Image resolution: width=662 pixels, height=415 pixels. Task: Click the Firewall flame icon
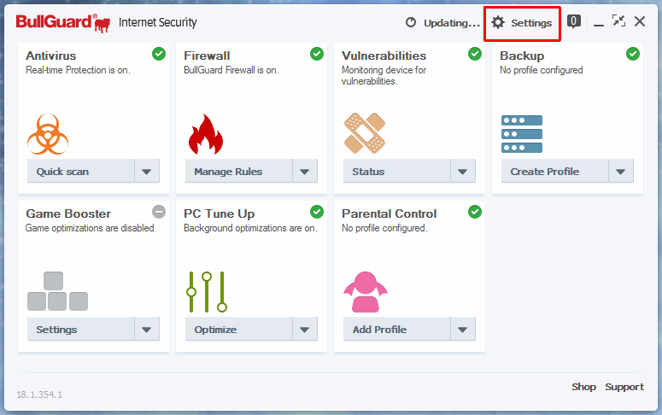tap(205, 133)
